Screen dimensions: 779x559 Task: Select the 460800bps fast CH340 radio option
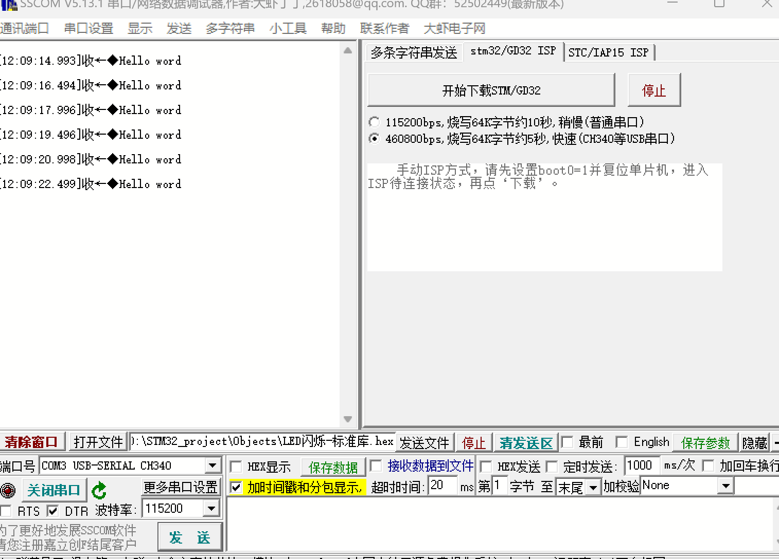[x=374, y=139]
